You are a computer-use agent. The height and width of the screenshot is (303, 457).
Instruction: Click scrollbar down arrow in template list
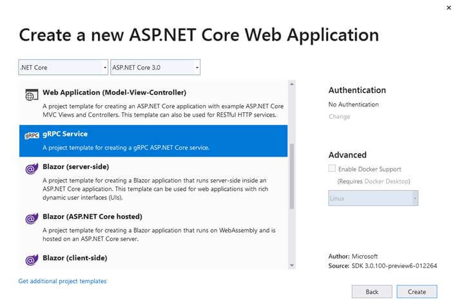tap(291, 265)
